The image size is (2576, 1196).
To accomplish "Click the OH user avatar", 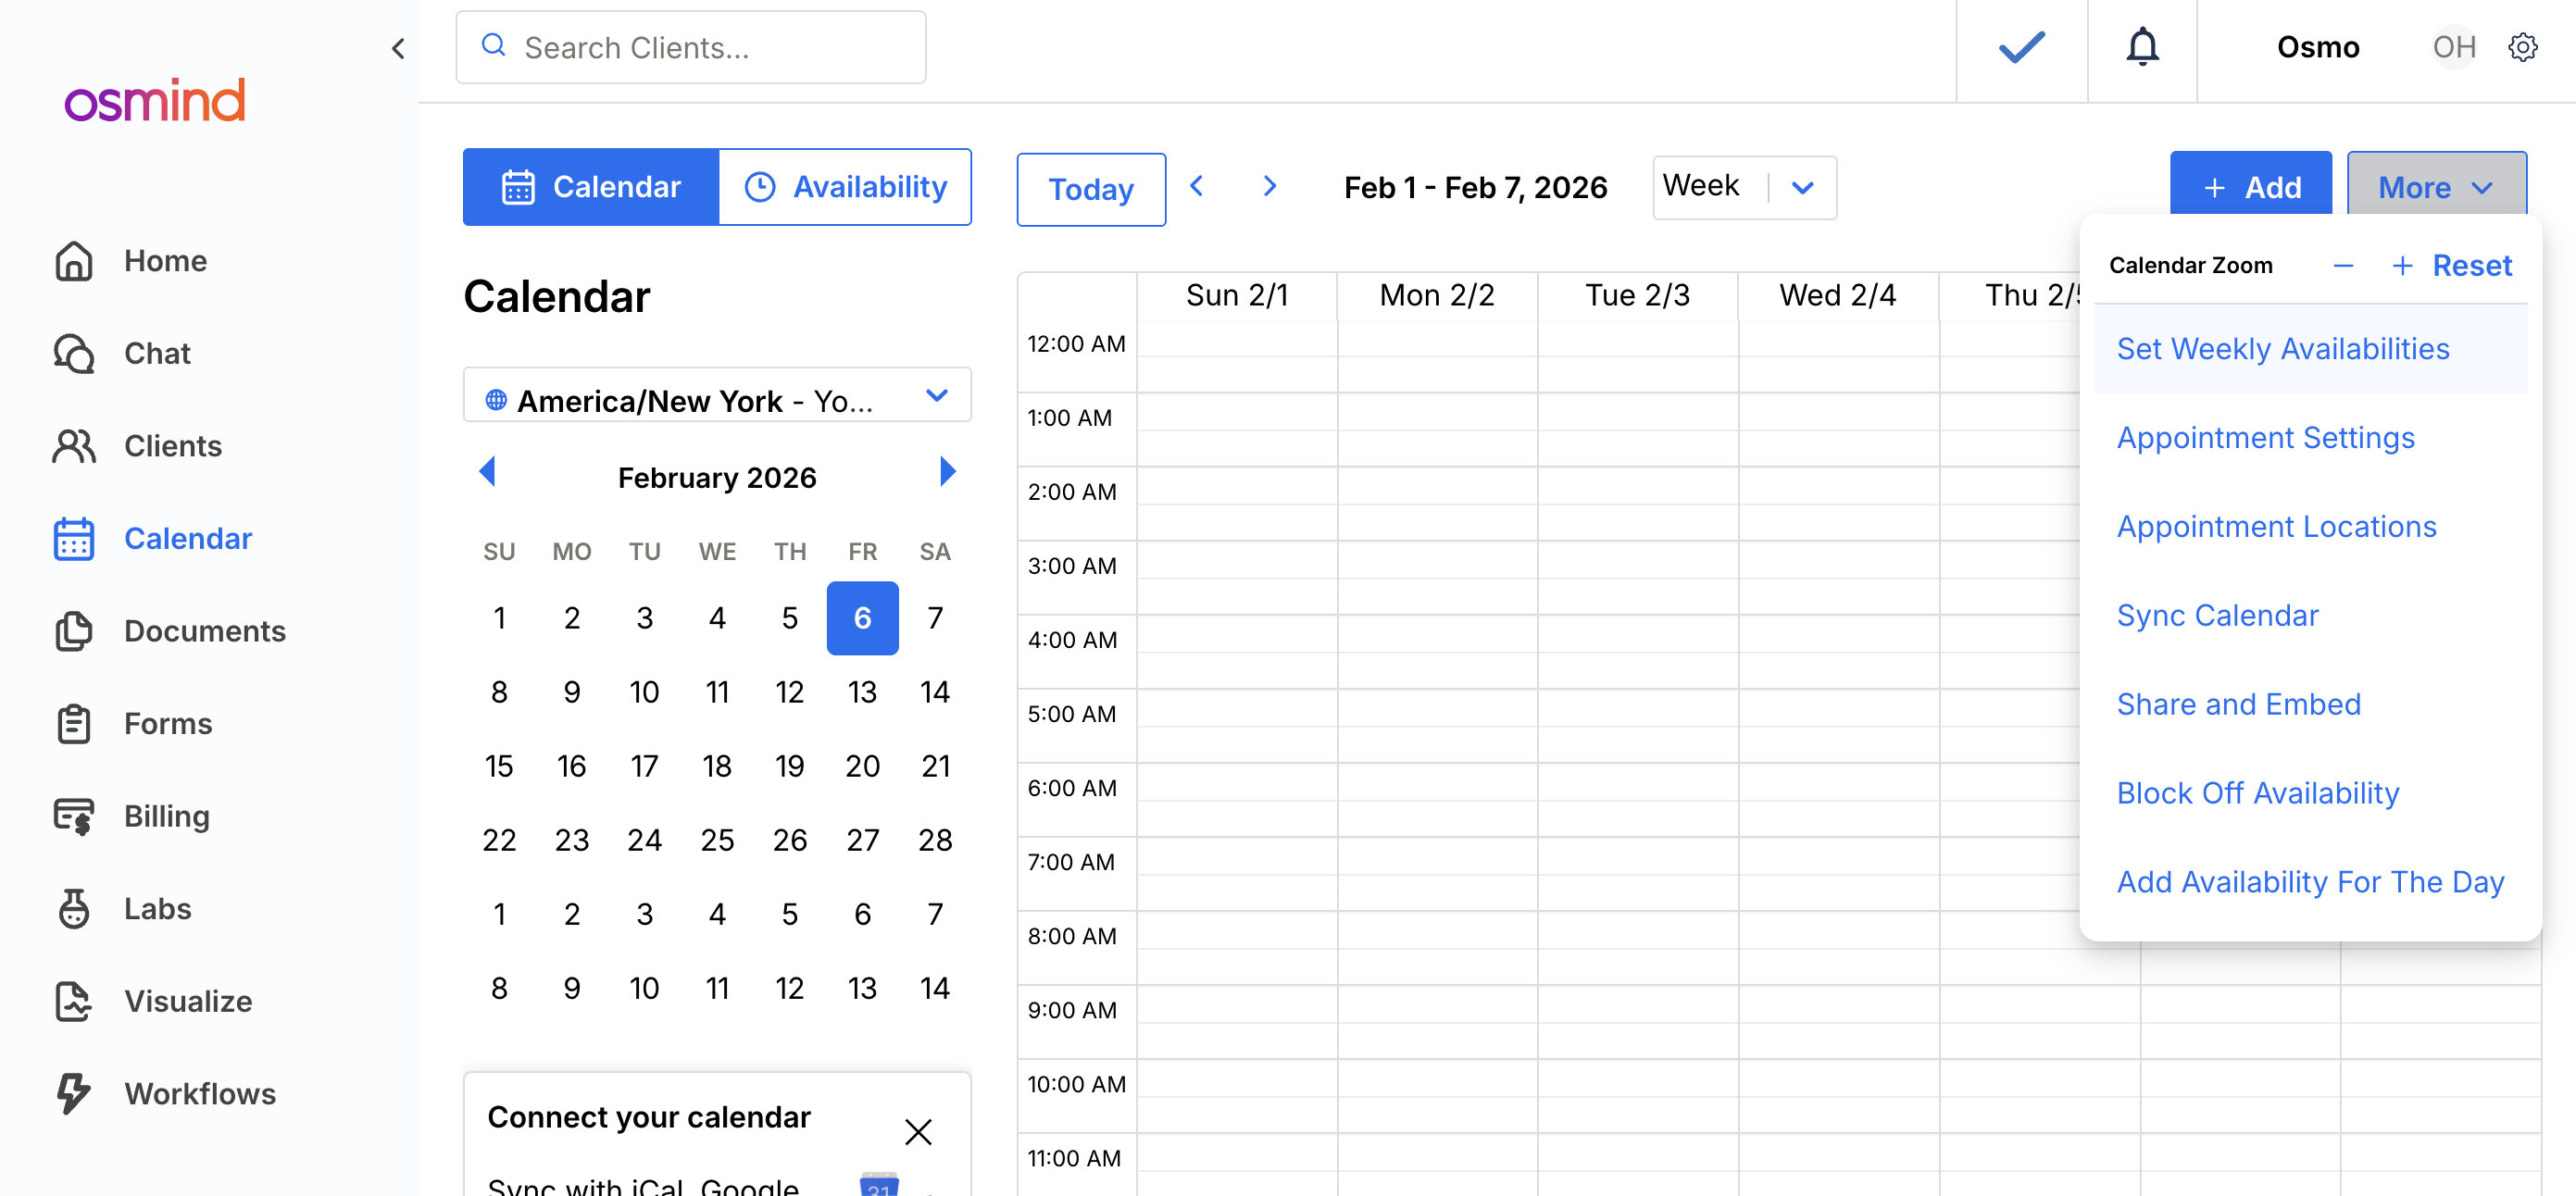I will click(x=2454, y=47).
